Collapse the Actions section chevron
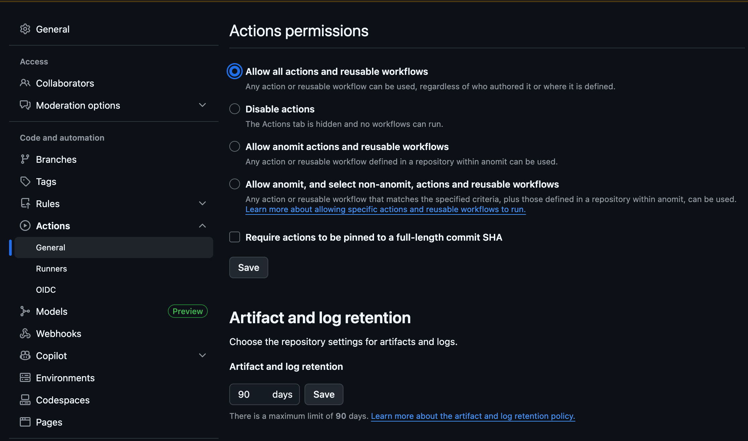Viewport: 748px width, 441px height. [x=202, y=226]
